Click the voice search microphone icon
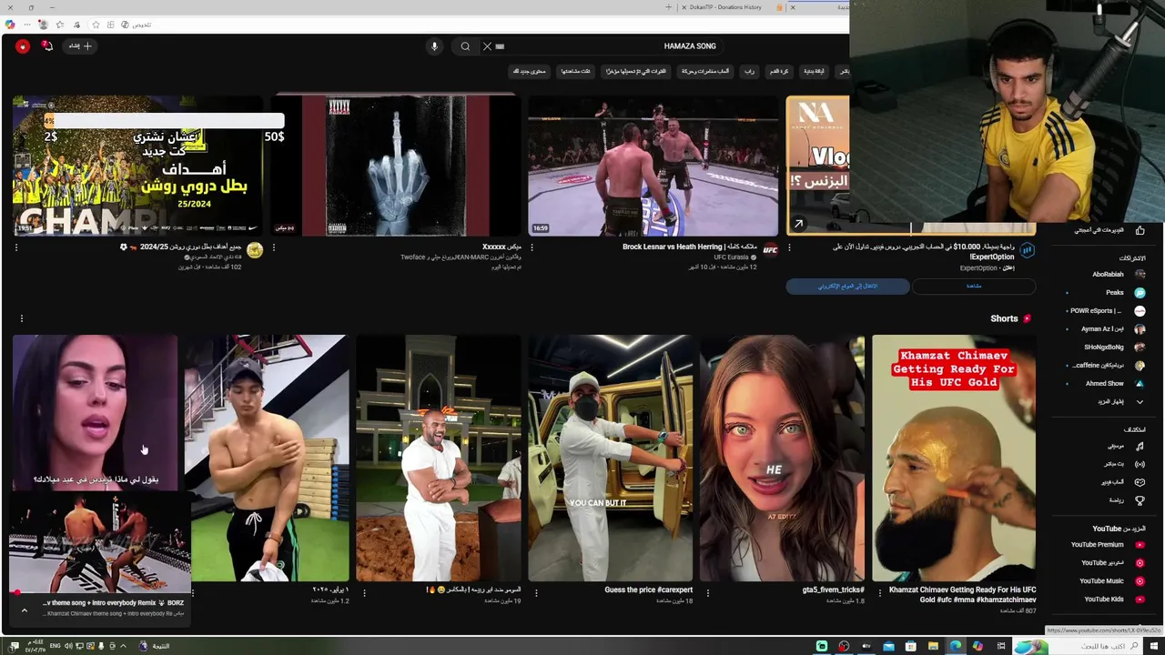The width and height of the screenshot is (1165, 655). click(434, 46)
